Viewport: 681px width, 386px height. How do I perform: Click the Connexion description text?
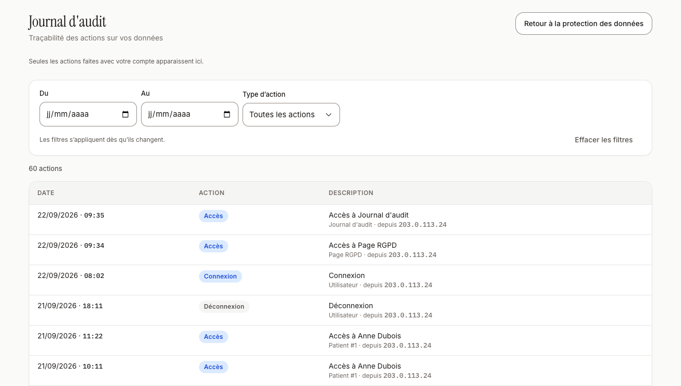click(x=347, y=275)
